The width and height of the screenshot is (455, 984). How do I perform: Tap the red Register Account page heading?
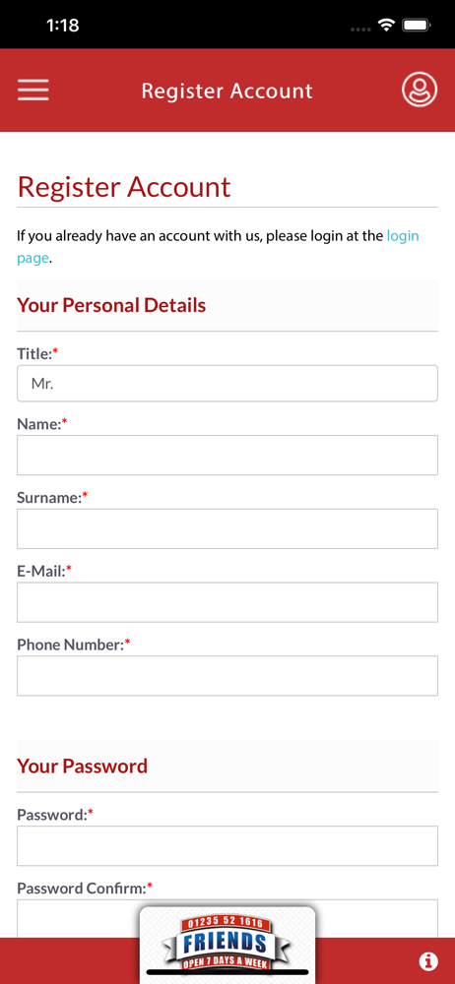[124, 186]
